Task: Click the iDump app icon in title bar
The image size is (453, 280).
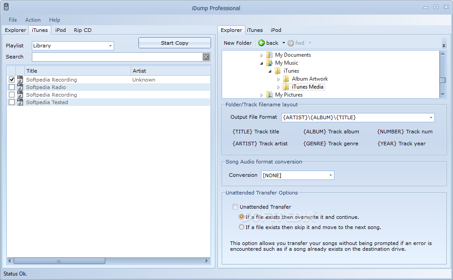Action: click(x=6, y=7)
